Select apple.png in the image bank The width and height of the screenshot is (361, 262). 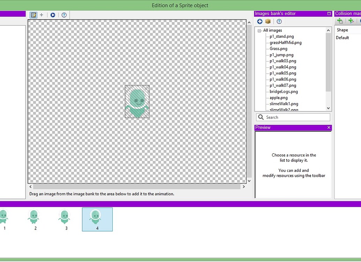[x=279, y=97]
